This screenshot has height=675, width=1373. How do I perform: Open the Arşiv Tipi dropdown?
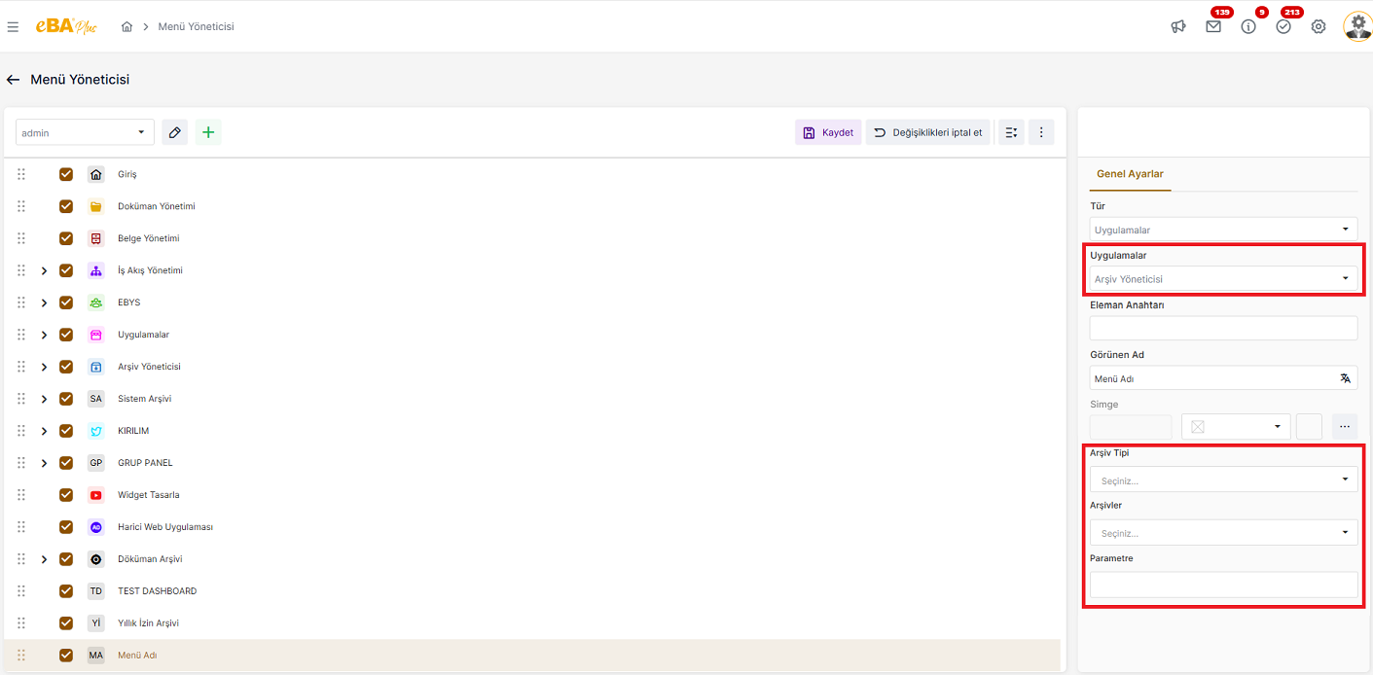[1223, 480]
